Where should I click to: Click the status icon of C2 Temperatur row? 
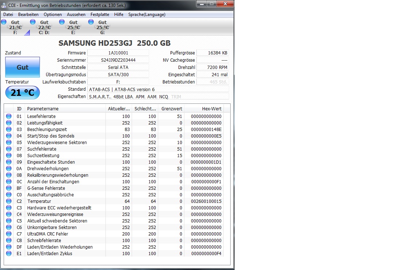(9, 201)
